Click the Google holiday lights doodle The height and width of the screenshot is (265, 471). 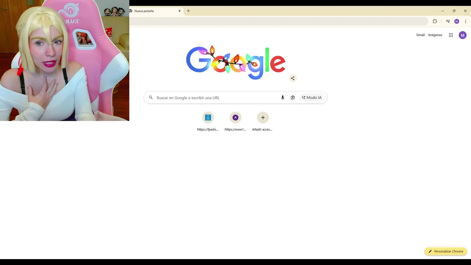(235, 63)
